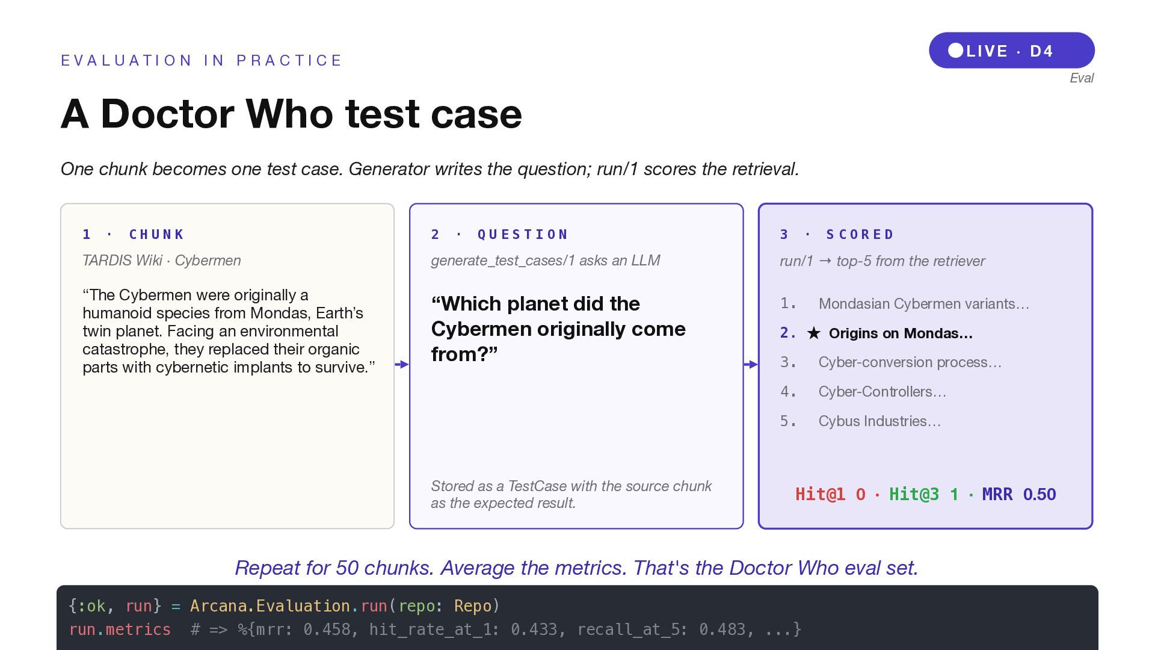
Task: Click the MRR 0.50 metric
Action: 1018,494
